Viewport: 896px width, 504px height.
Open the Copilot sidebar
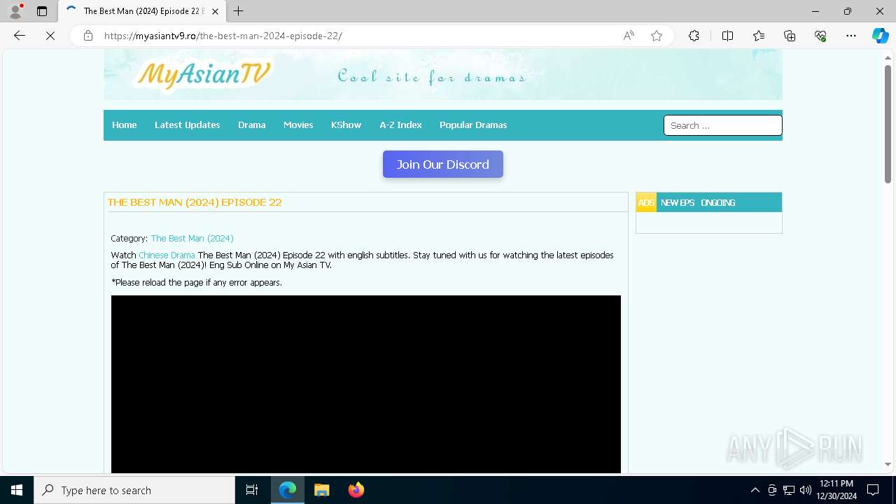coord(880,36)
